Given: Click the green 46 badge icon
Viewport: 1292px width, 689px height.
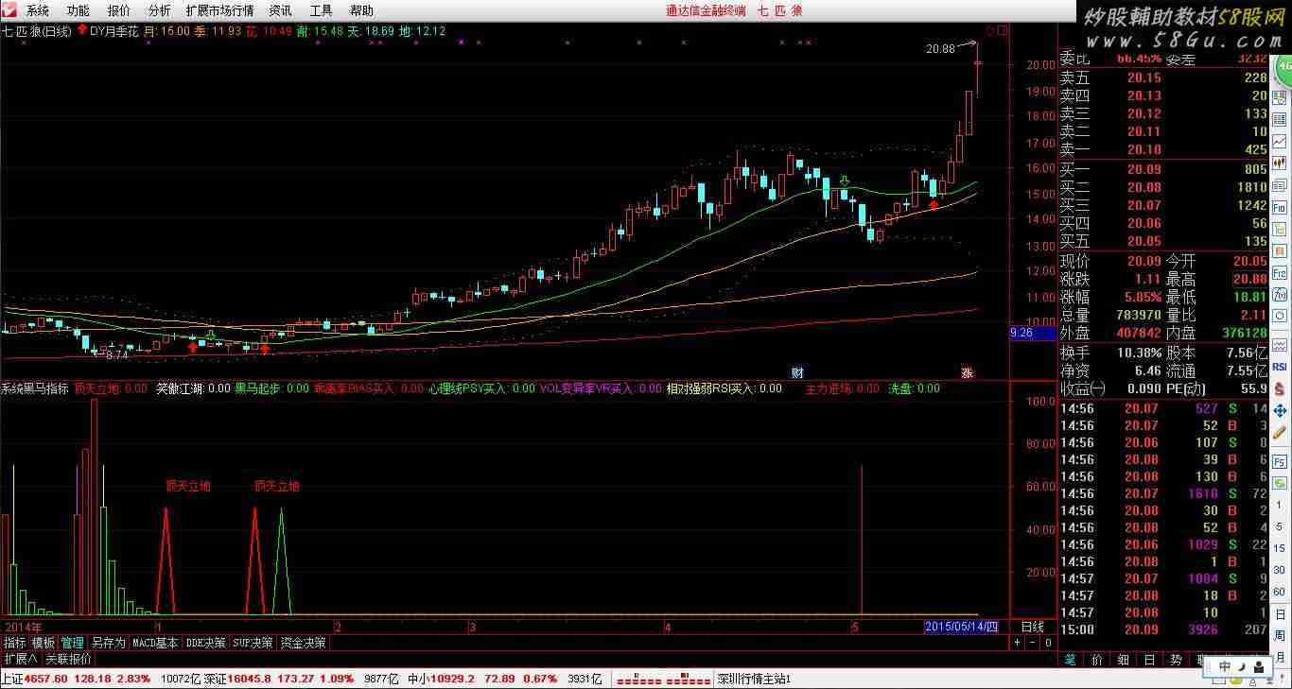Looking at the screenshot, I should (x=1283, y=68).
